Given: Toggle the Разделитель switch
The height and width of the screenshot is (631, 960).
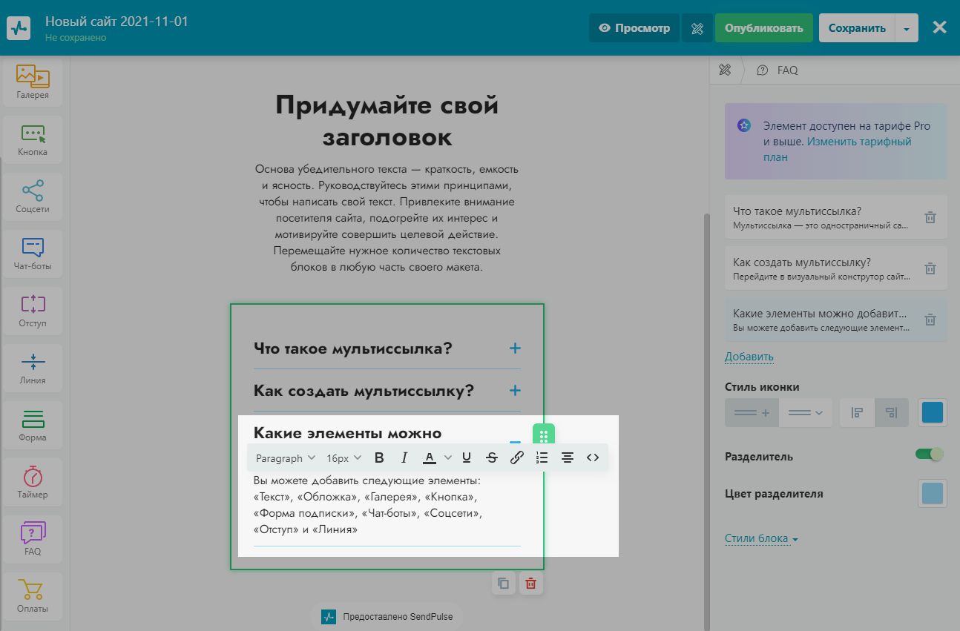Looking at the screenshot, I should 929,454.
